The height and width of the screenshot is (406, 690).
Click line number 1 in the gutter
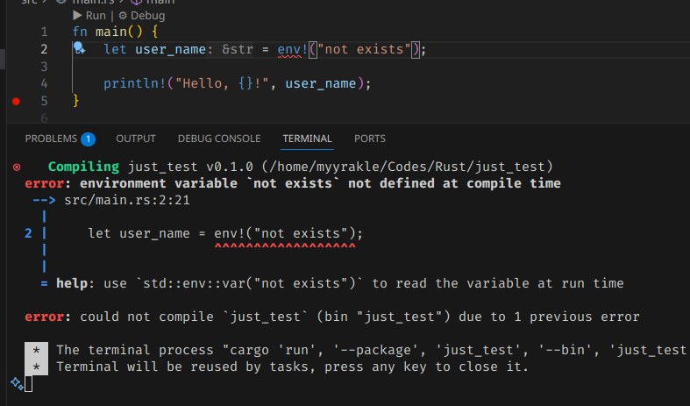44,32
